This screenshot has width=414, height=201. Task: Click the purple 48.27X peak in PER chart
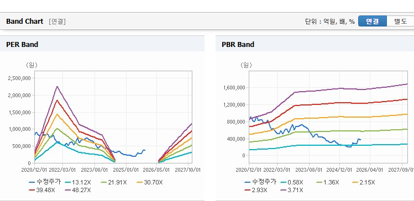[x=57, y=87]
